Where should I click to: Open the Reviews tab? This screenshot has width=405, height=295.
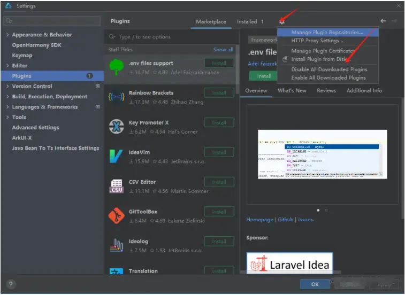tap(326, 91)
